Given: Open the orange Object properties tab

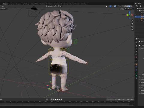Looking at the screenshot, I should pos(136,64).
